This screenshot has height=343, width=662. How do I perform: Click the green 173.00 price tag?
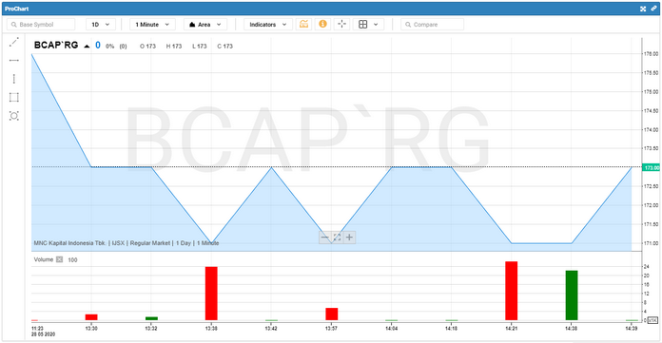click(x=651, y=168)
